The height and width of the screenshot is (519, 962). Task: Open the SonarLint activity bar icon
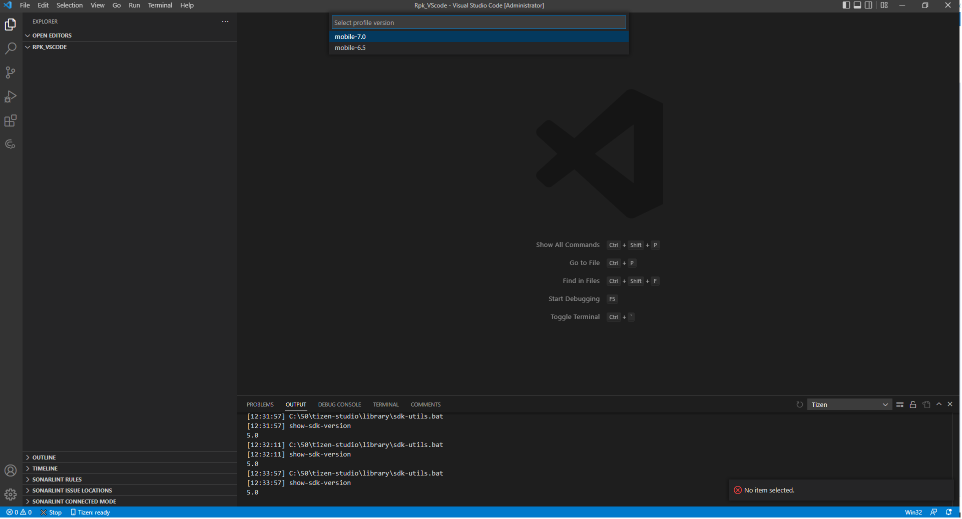click(x=11, y=144)
